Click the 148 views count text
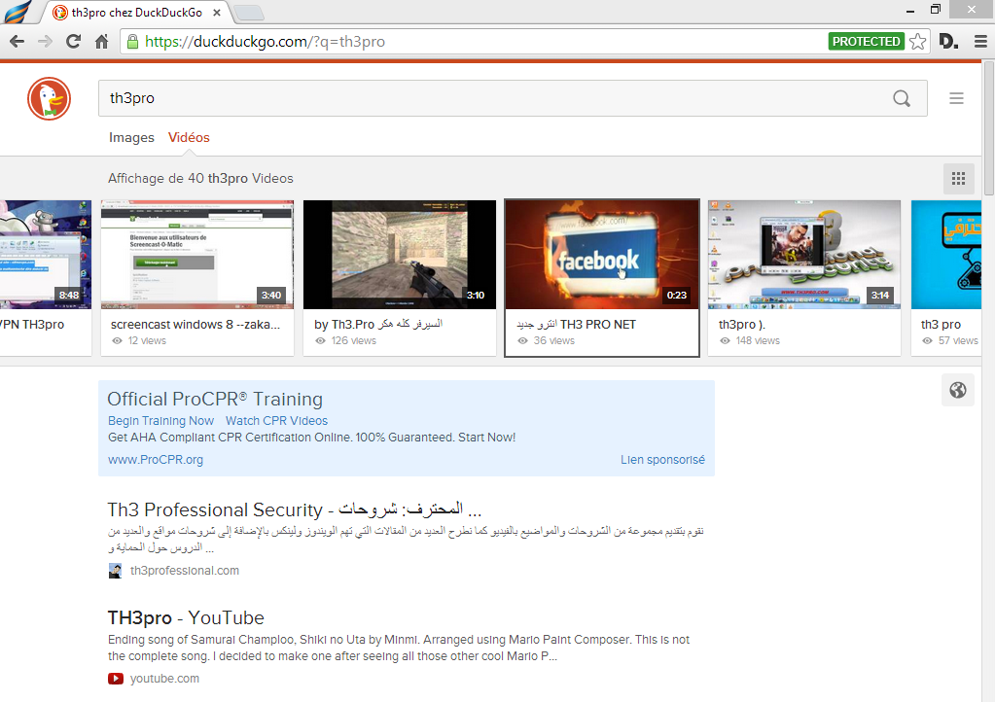Screen dimensions: 995x702 pos(758,341)
